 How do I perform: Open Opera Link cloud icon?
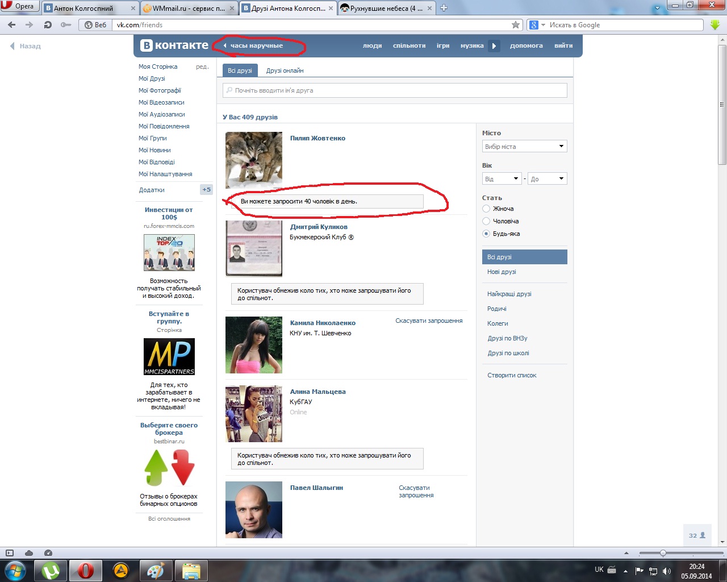tap(29, 553)
